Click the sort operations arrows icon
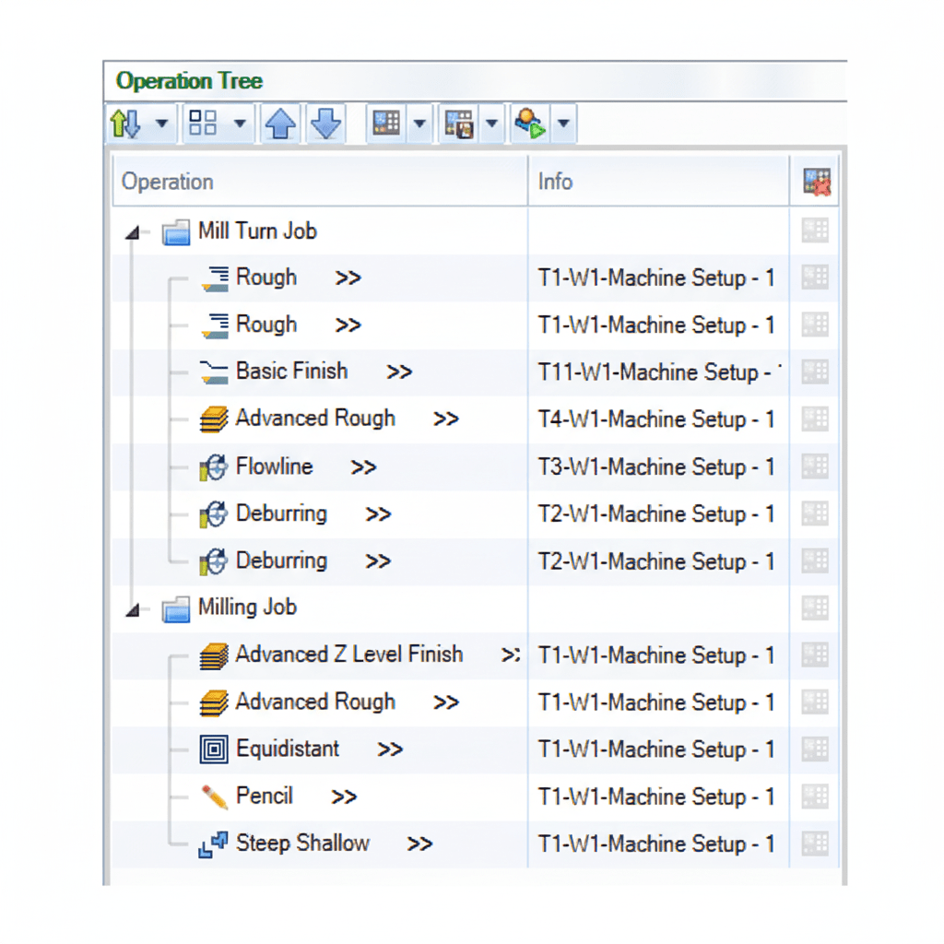The width and height of the screenshot is (944, 944). (126, 124)
